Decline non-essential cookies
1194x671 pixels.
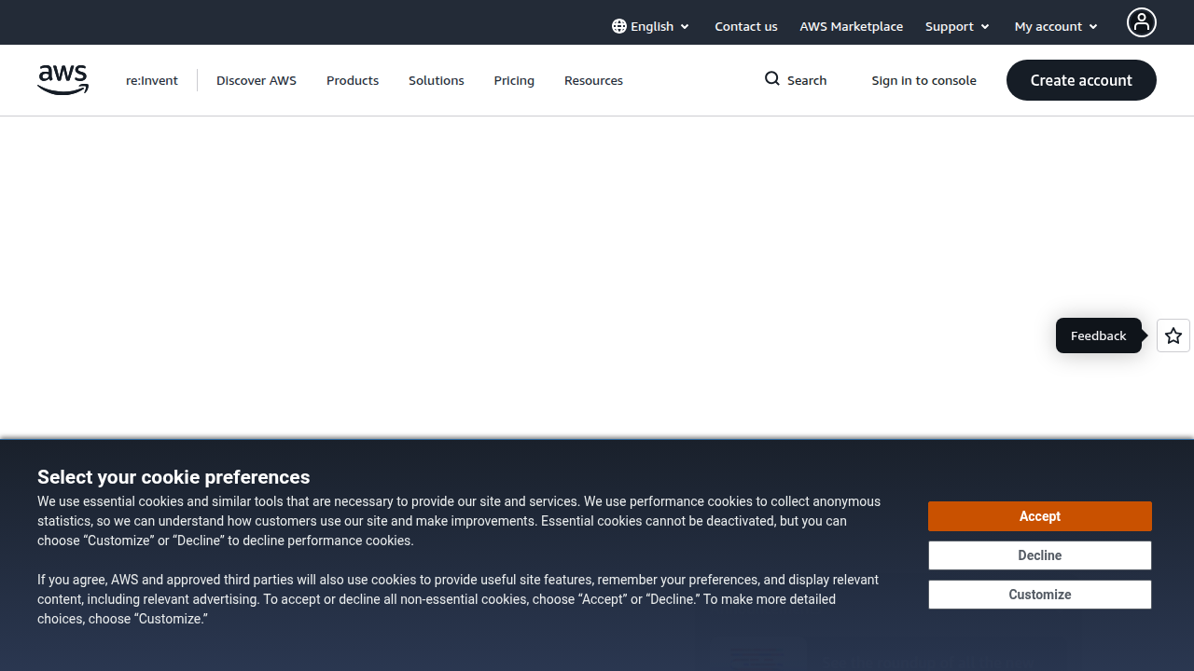tap(1040, 555)
